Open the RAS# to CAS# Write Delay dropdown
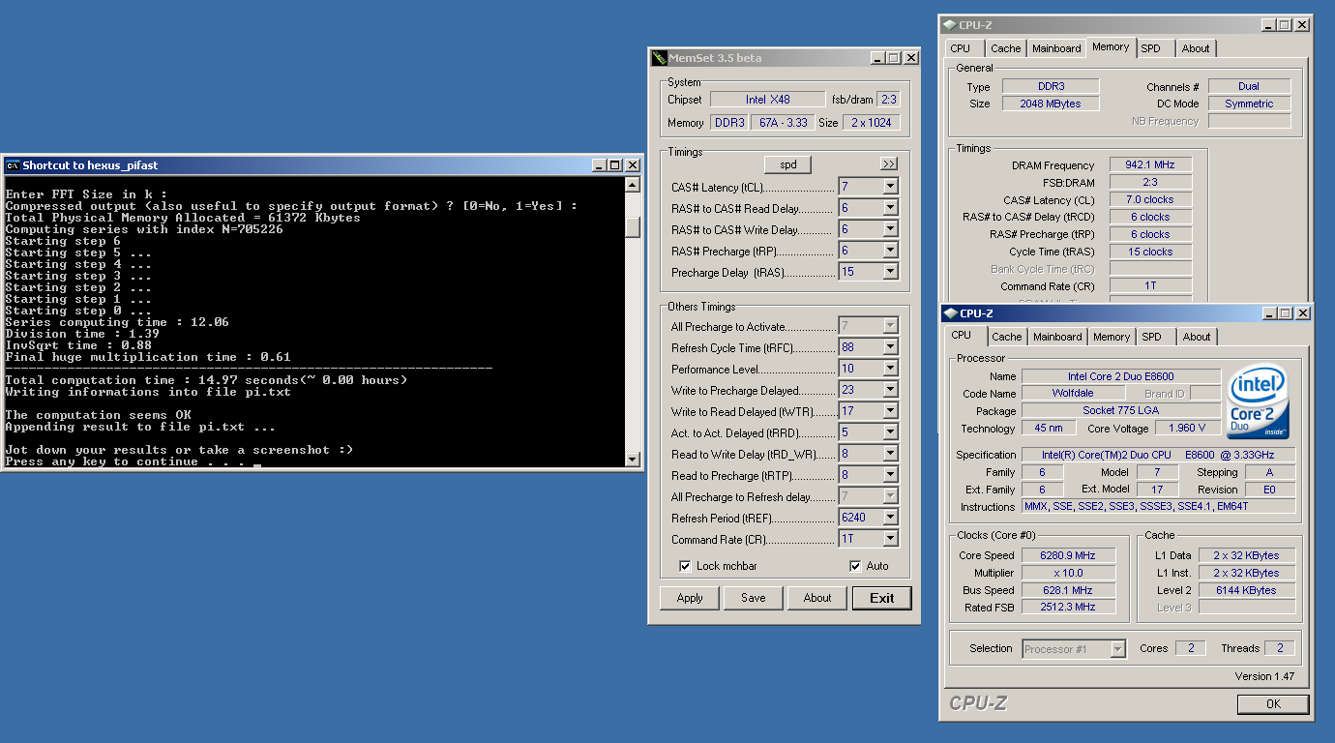This screenshot has width=1335, height=743. point(890,229)
